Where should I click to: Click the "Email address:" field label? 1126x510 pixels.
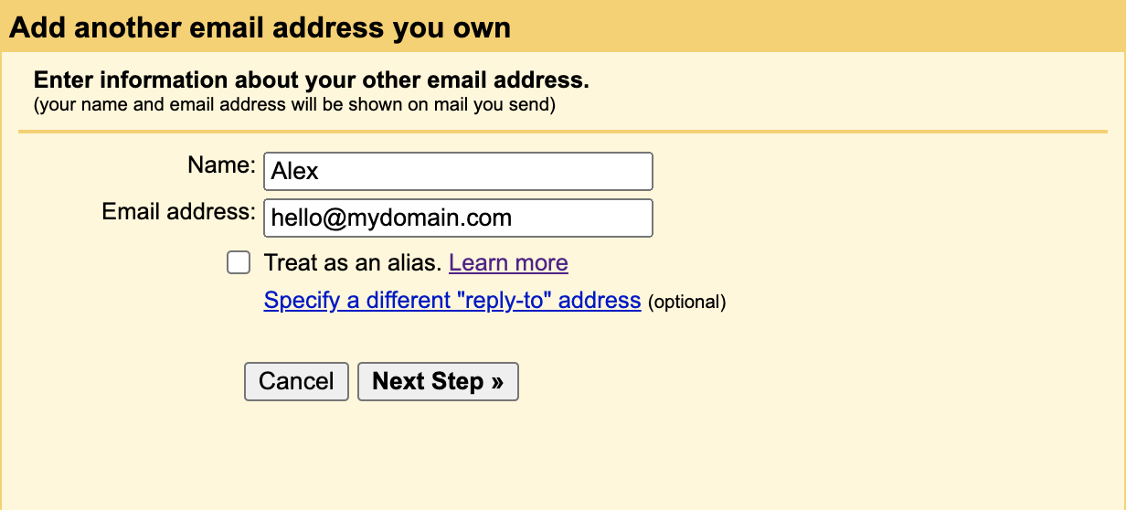[x=179, y=212]
